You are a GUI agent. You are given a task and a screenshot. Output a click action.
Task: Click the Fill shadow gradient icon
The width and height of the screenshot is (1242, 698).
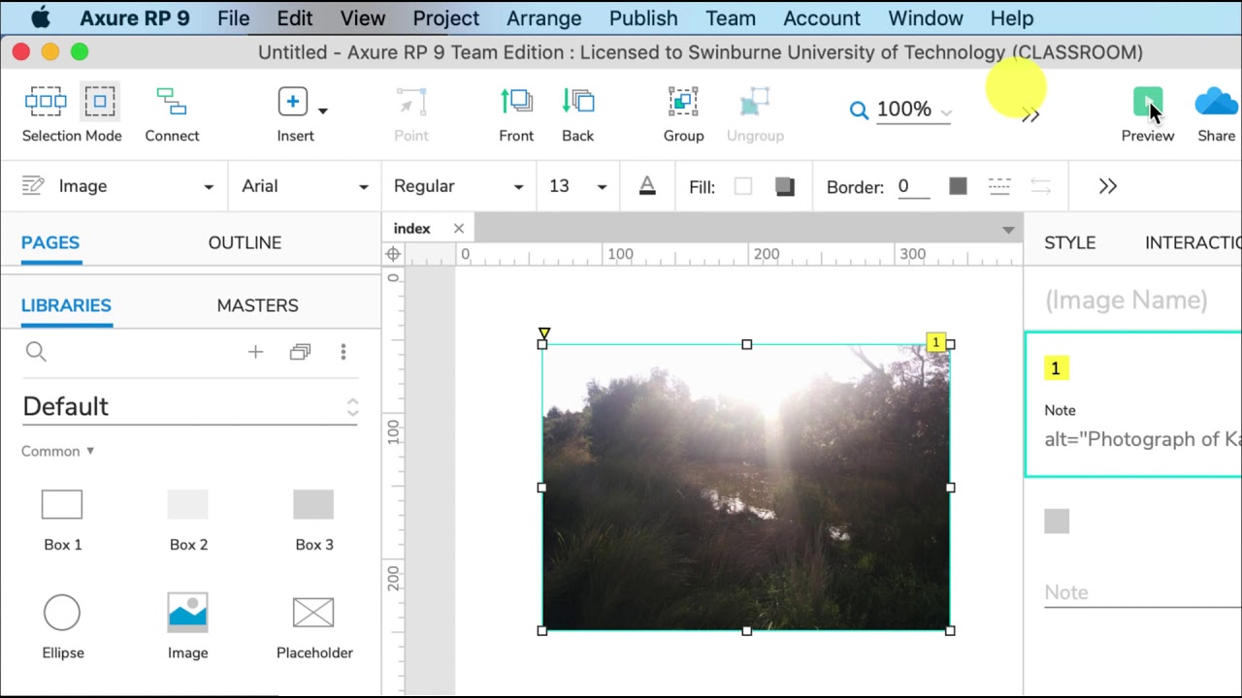[785, 186]
